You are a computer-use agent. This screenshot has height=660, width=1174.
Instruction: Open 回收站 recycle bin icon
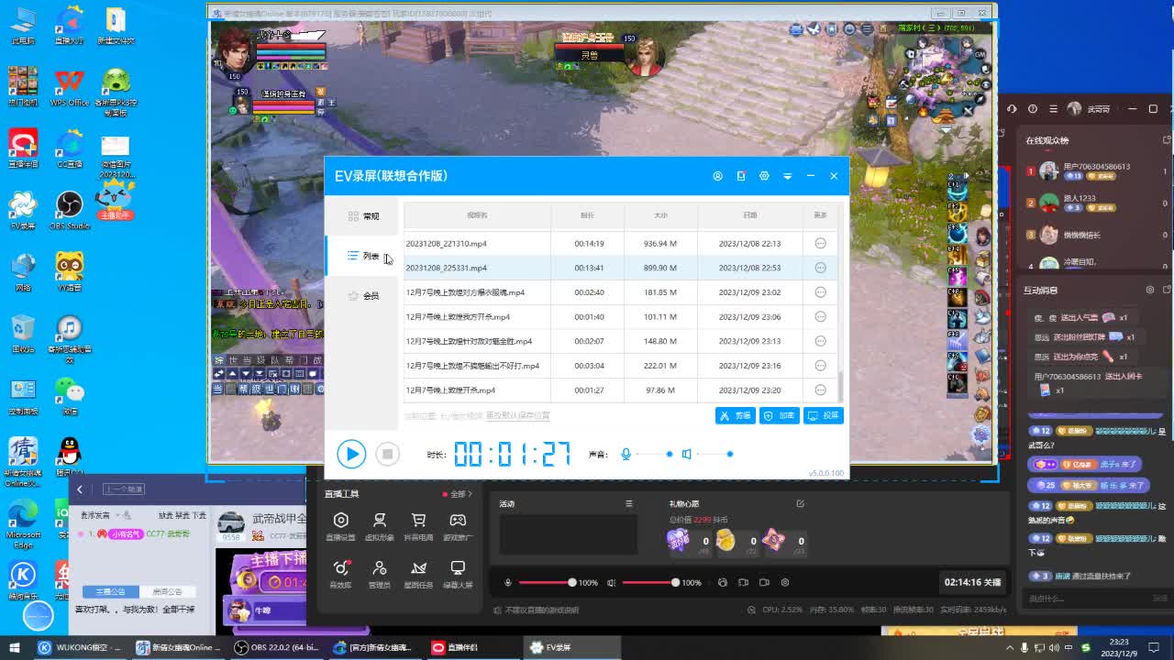pos(23,334)
